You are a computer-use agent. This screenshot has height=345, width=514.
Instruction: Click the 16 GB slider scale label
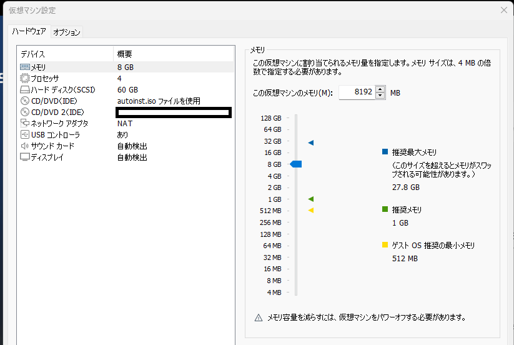click(272, 152)
